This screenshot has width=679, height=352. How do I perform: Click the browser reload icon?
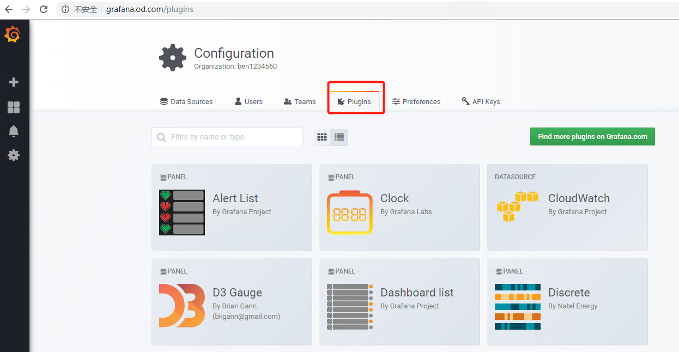[44, 9]
